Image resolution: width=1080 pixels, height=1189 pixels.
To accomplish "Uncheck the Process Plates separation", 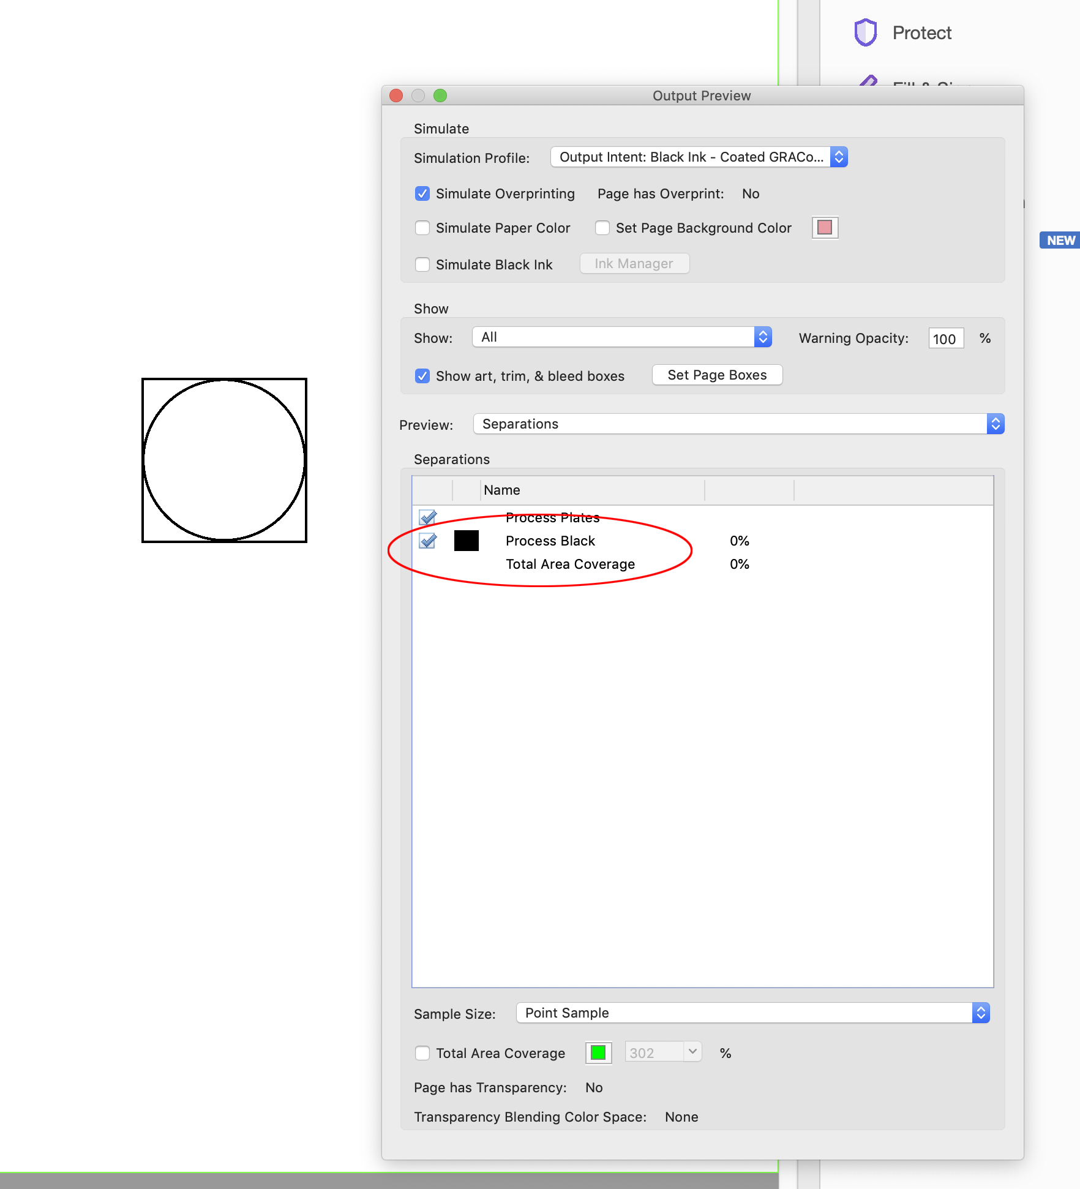I will [x=428, y=517].
